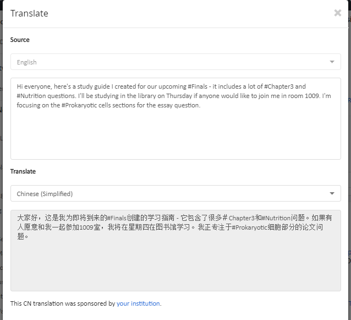Click the 'Translate' dialog title
Viewport: 351px width, 320px height.
[x=29, y=13]
